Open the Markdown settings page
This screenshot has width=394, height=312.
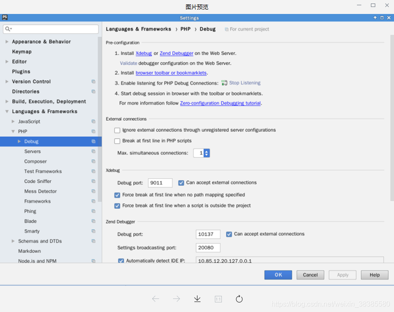(x=29, y=251)
